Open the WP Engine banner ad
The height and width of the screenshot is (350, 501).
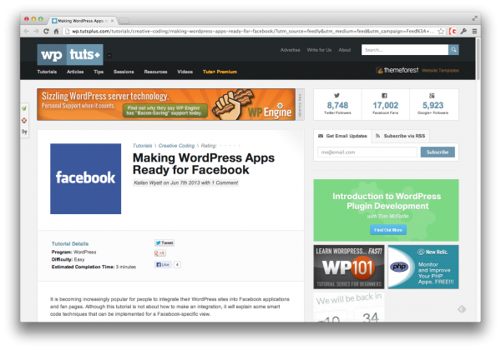[x=166, y=104]
